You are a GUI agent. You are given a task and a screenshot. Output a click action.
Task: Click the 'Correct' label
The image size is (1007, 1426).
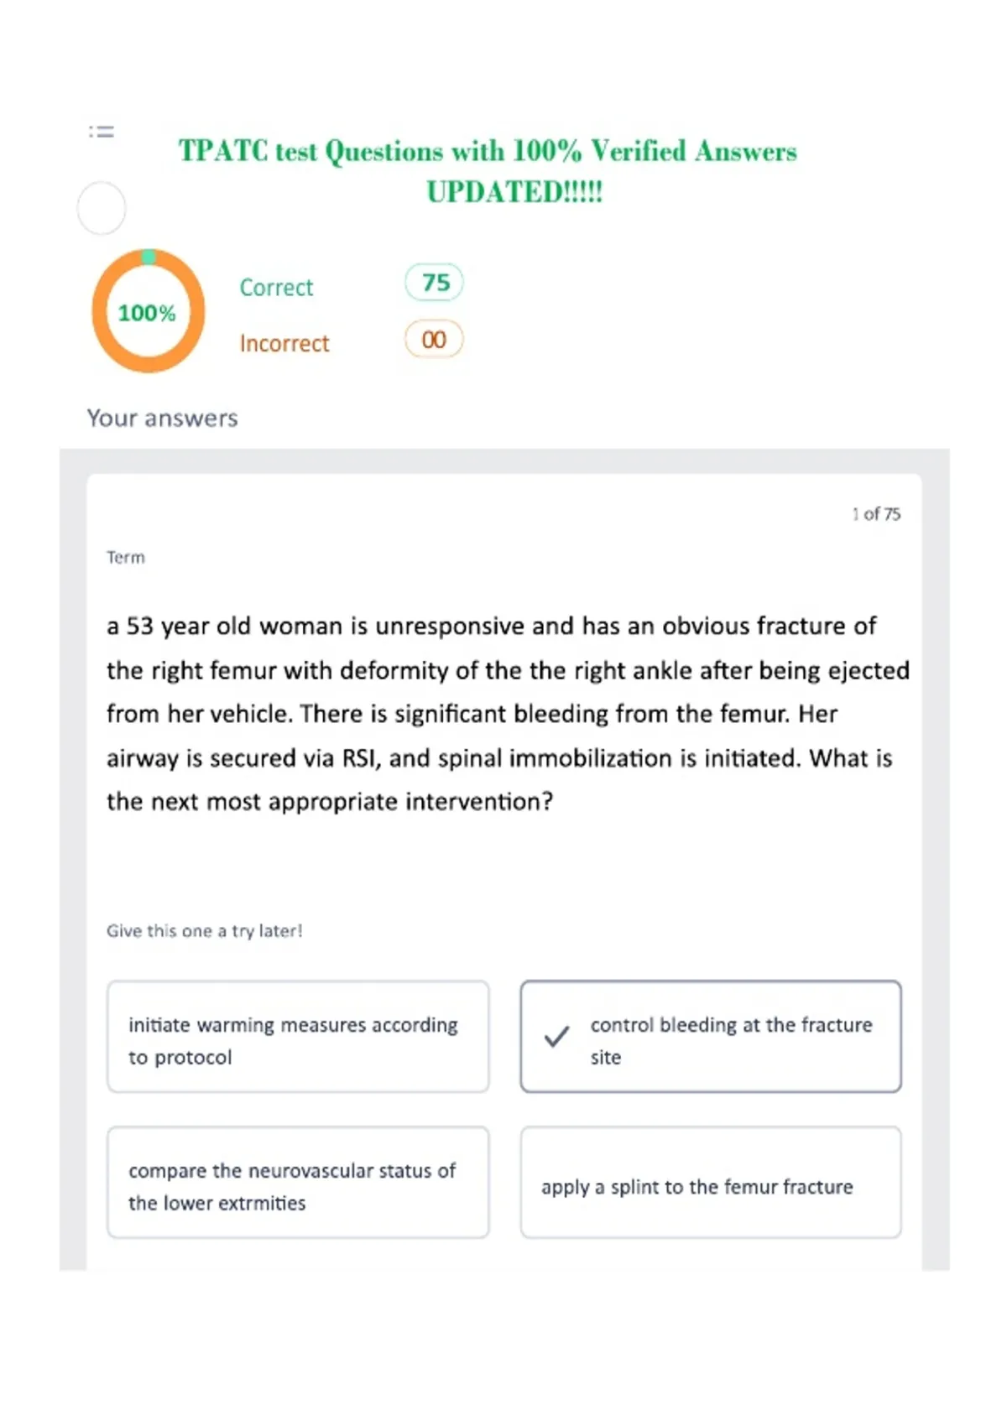pos(276,288)
